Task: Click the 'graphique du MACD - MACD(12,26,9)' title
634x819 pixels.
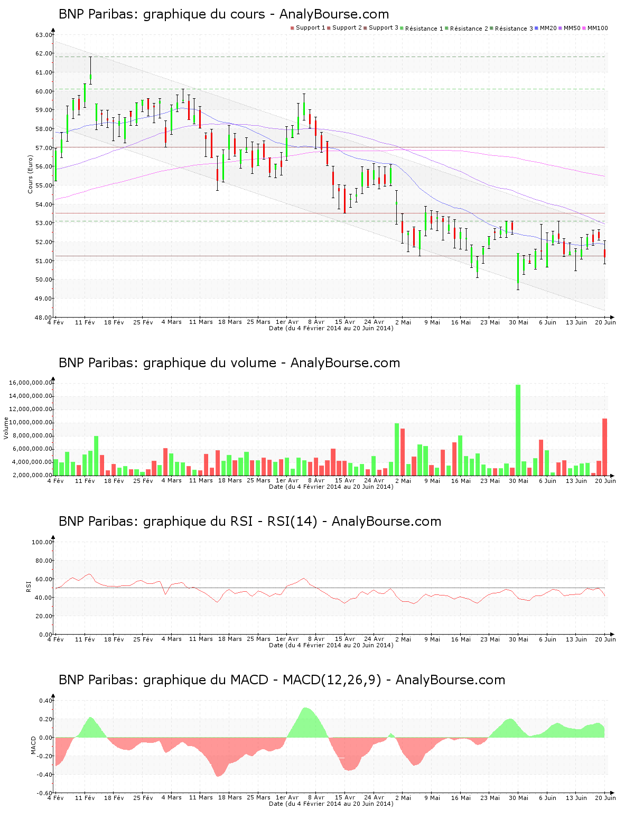Action: click(282, 680)
